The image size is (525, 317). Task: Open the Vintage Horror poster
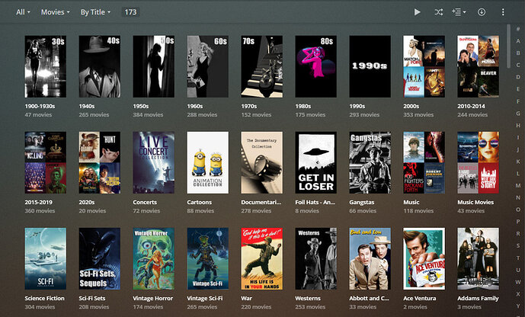(154, 259)
